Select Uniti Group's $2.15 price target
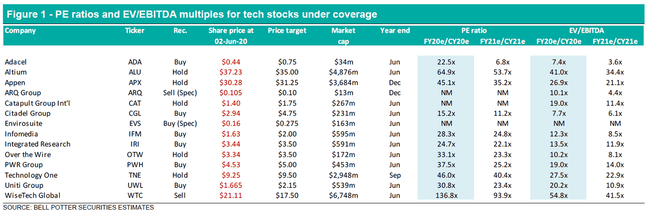Image resolution: width=650 pixels, height=213 pixels. (x=287, y=185)
